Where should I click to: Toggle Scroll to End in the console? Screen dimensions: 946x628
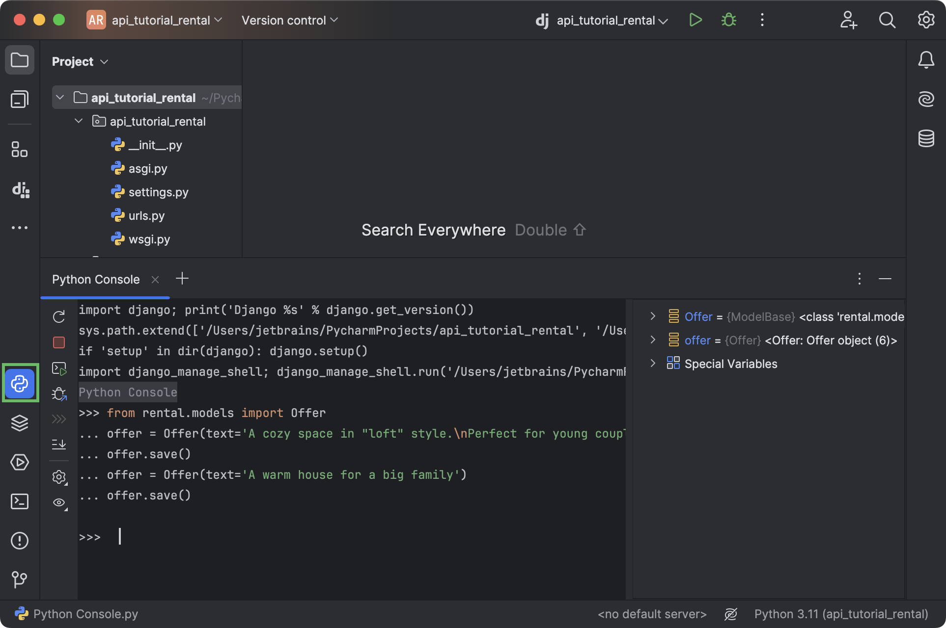(x=58, y=444)
